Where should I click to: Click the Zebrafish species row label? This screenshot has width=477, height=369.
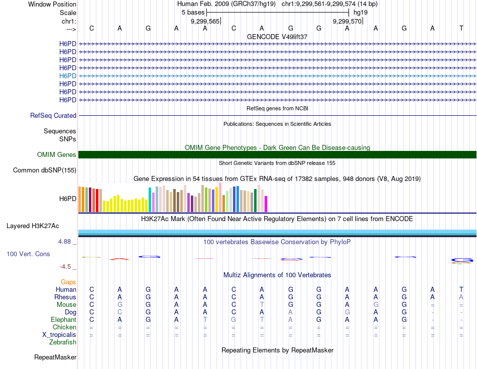pyautogui.click(x=63, y=342)
